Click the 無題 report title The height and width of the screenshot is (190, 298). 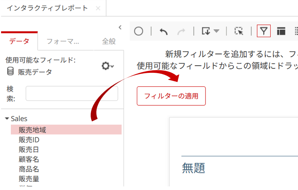click(194, 168)
